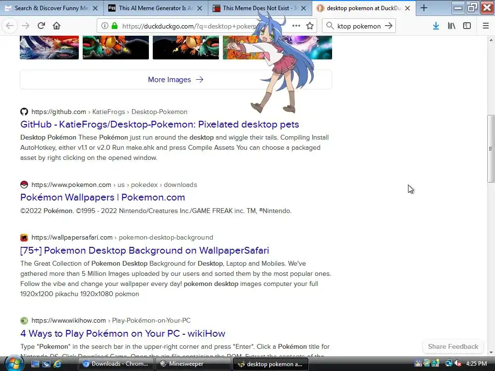Viewport: 495px width, 371px height.
Task: Open the second Pokemon image thumbnail
Action: click(x=116, y=47)
